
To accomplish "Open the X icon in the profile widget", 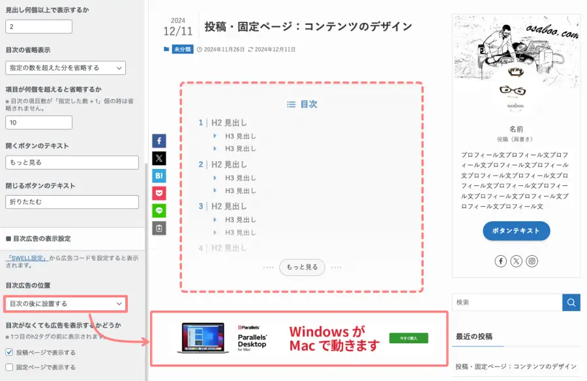I will pyautogui.click(x=516, y=261).
